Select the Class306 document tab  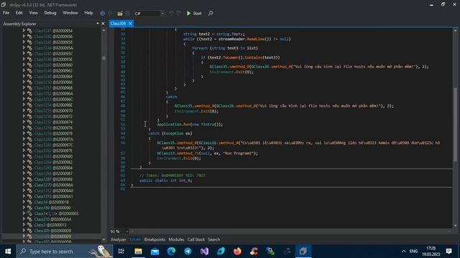118,24
